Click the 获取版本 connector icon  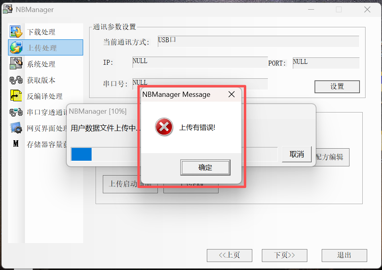(16, 80)
